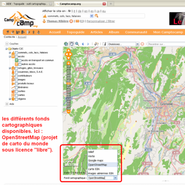Viewport: 185px width, 185px height.
Task: Open messages envelope icon
Action: click(x=77, y=21)
